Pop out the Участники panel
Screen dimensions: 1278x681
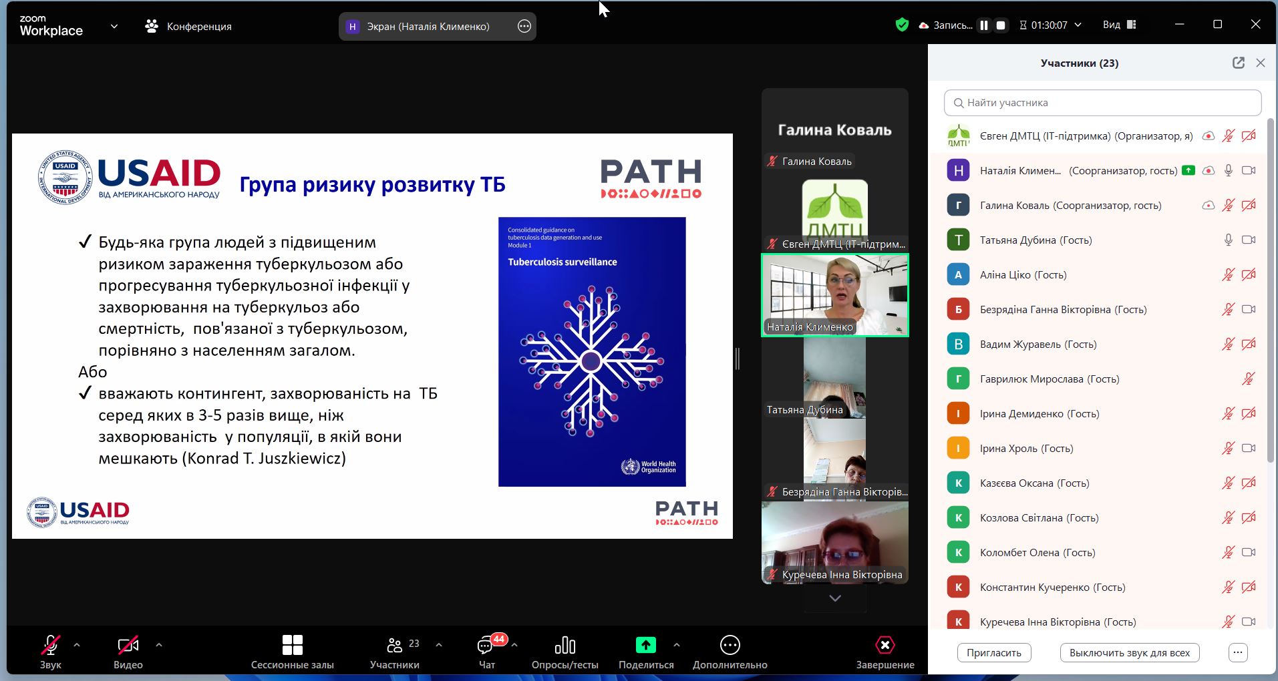1238,63
